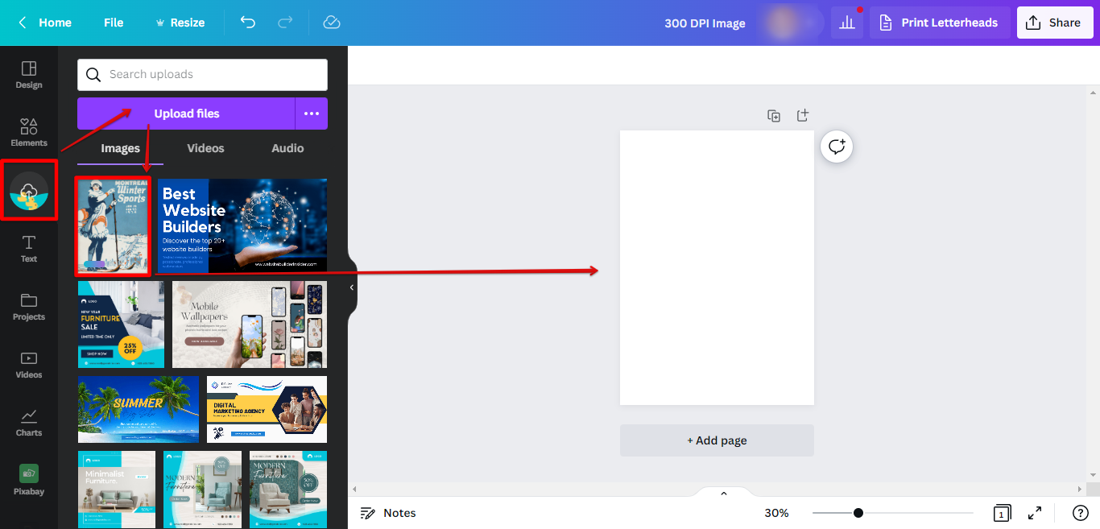Open the Projects panel
Screen dimensions: 1100x529
tap(28, 306)
